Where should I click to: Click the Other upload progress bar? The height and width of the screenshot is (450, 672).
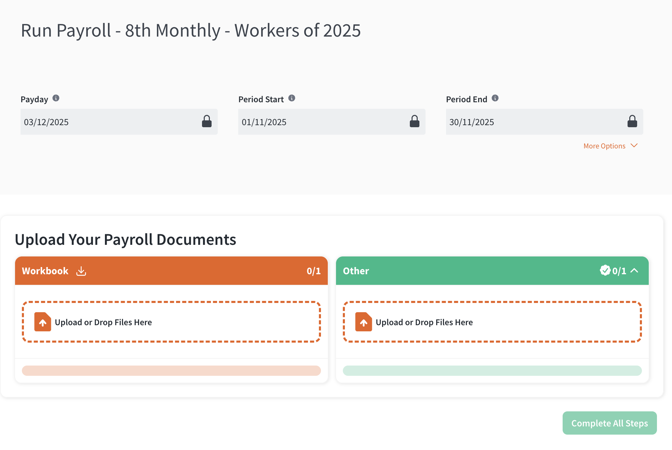click(x=492, y=371)
